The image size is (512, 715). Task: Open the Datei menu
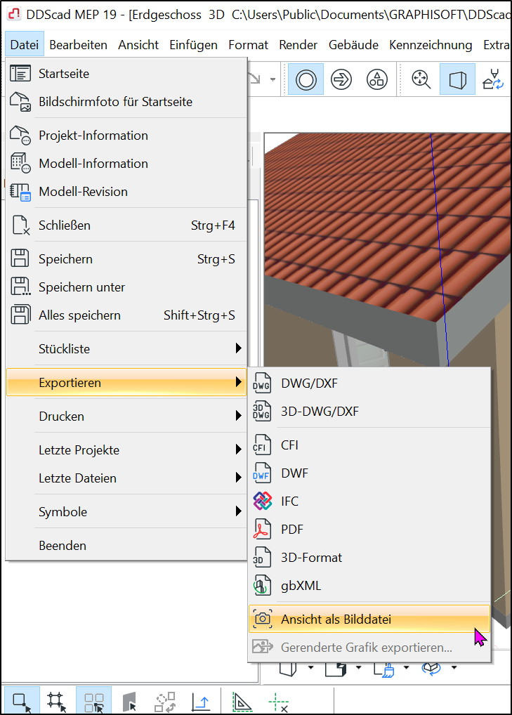coord(25,45)
